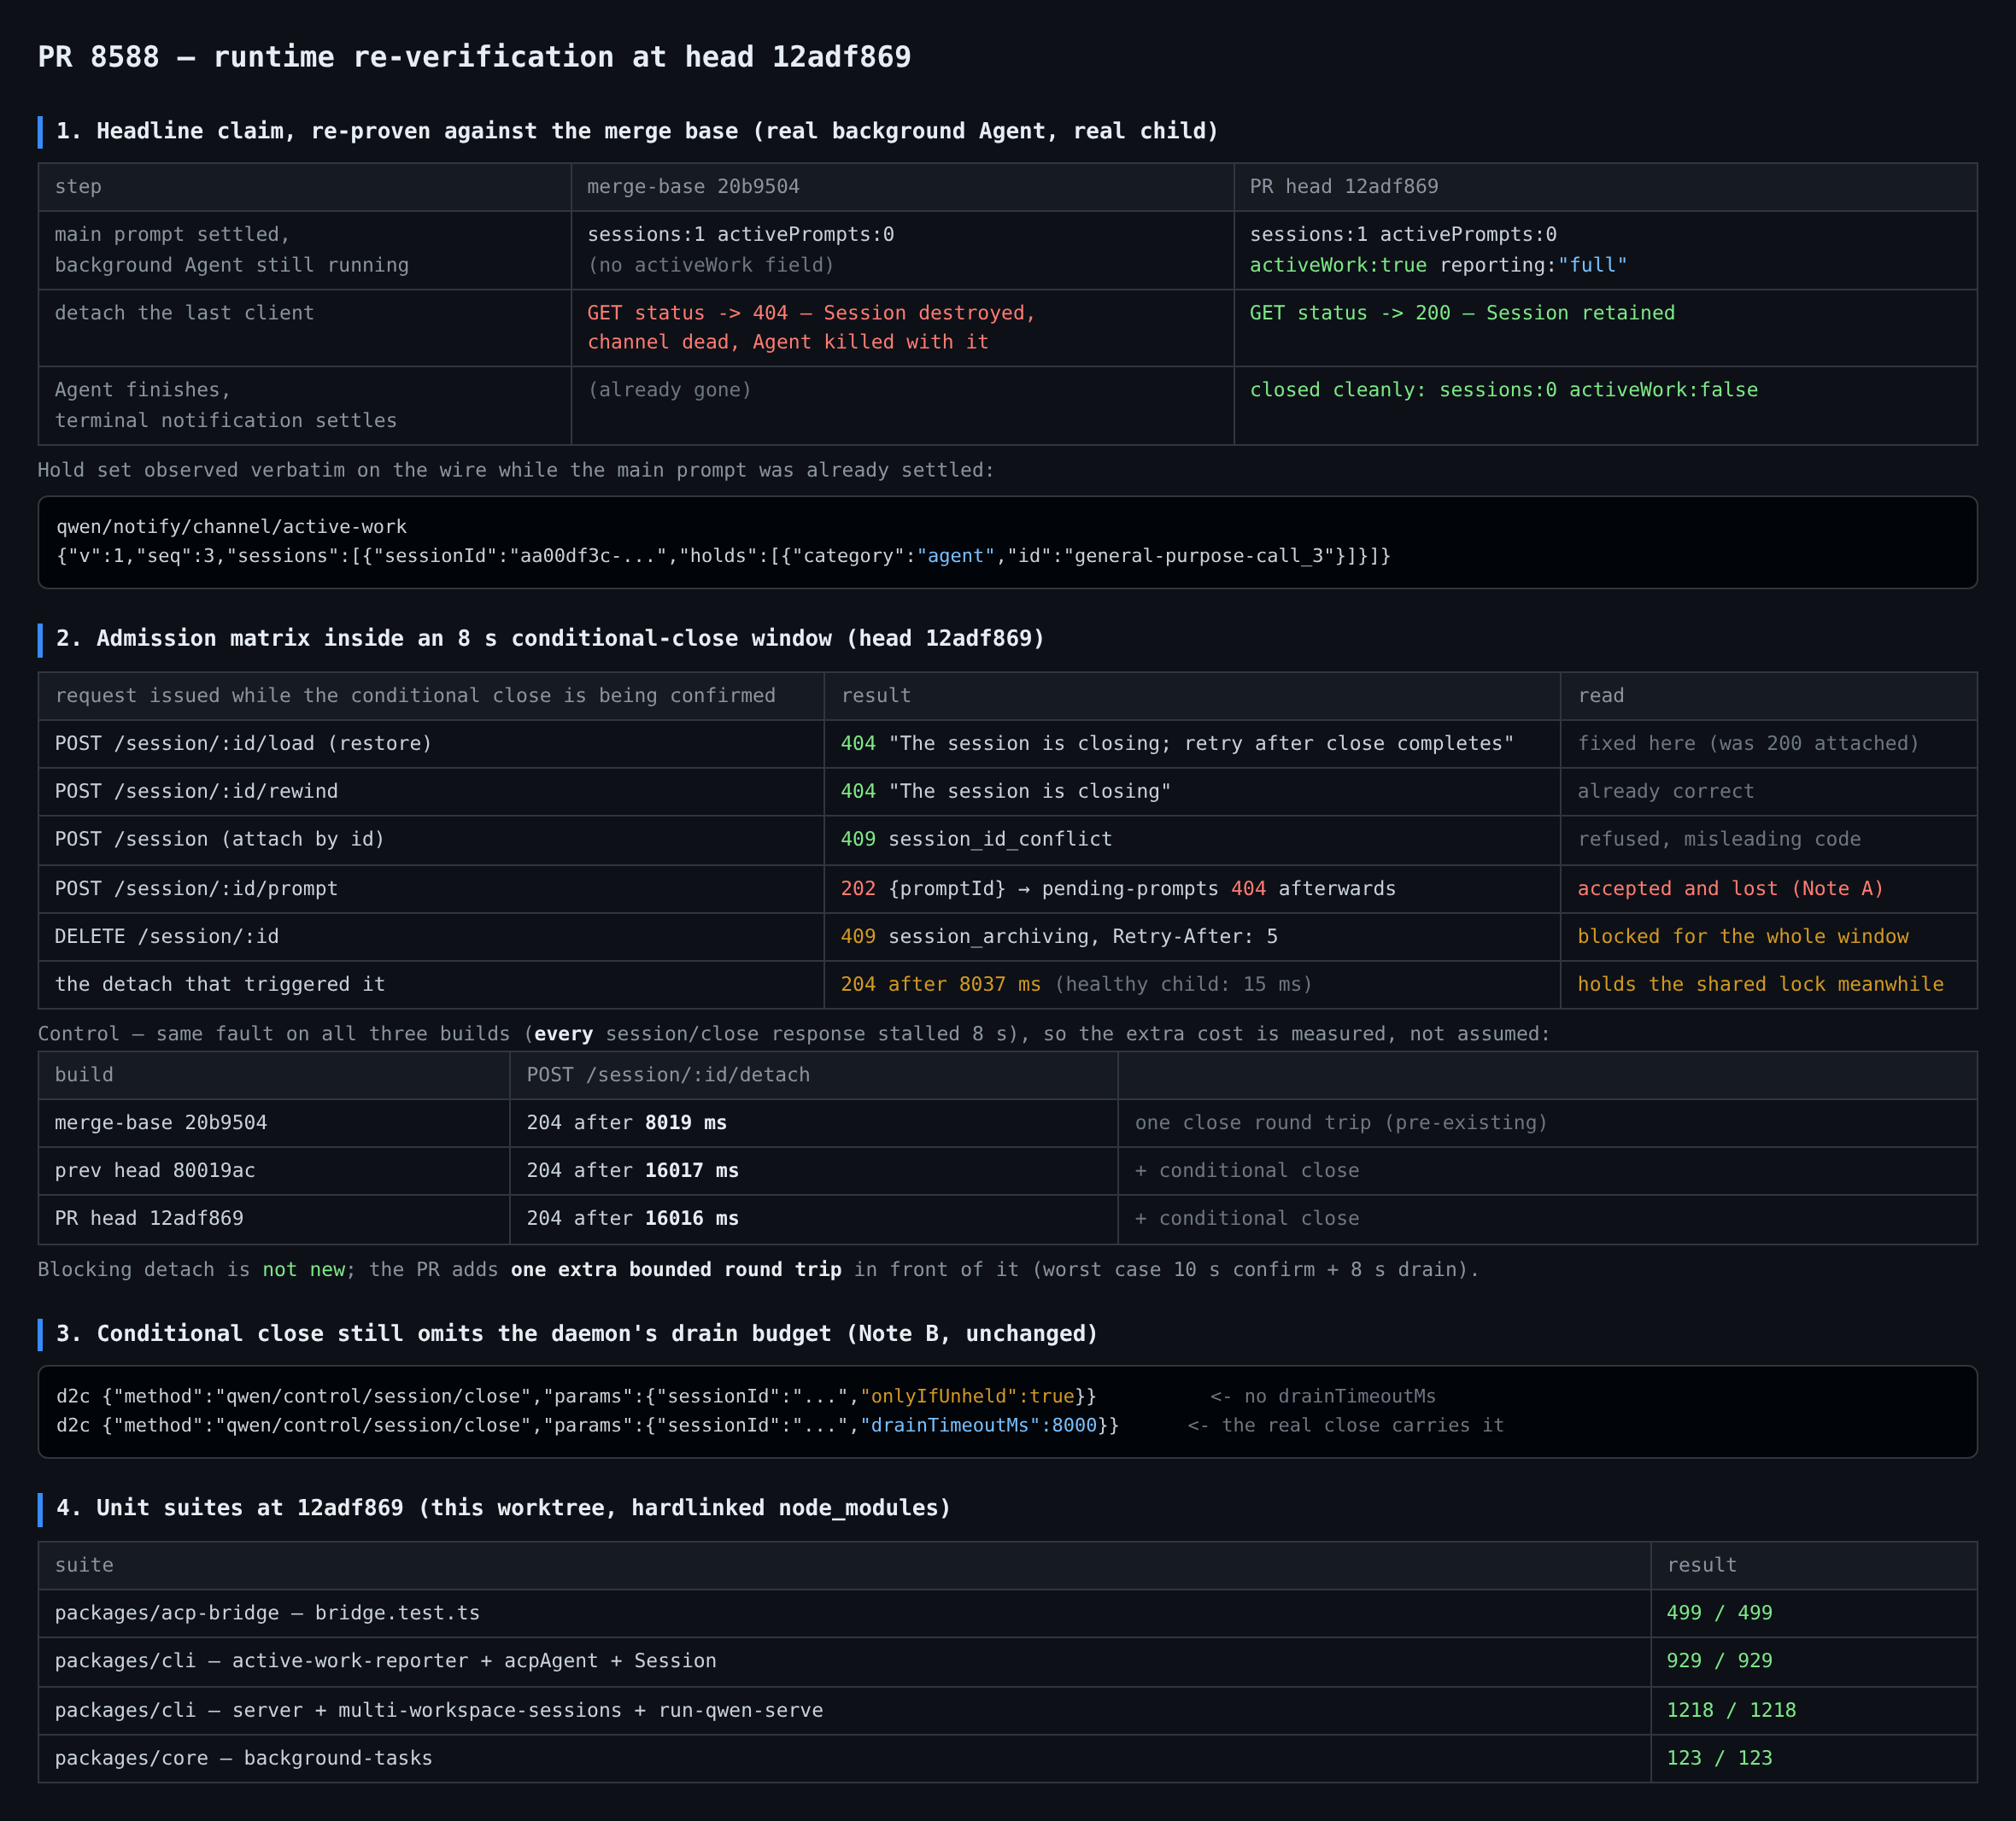
Task: Click the 'Agent finishes, terminal notification settles' step cell
Action: tap(304, 405)
